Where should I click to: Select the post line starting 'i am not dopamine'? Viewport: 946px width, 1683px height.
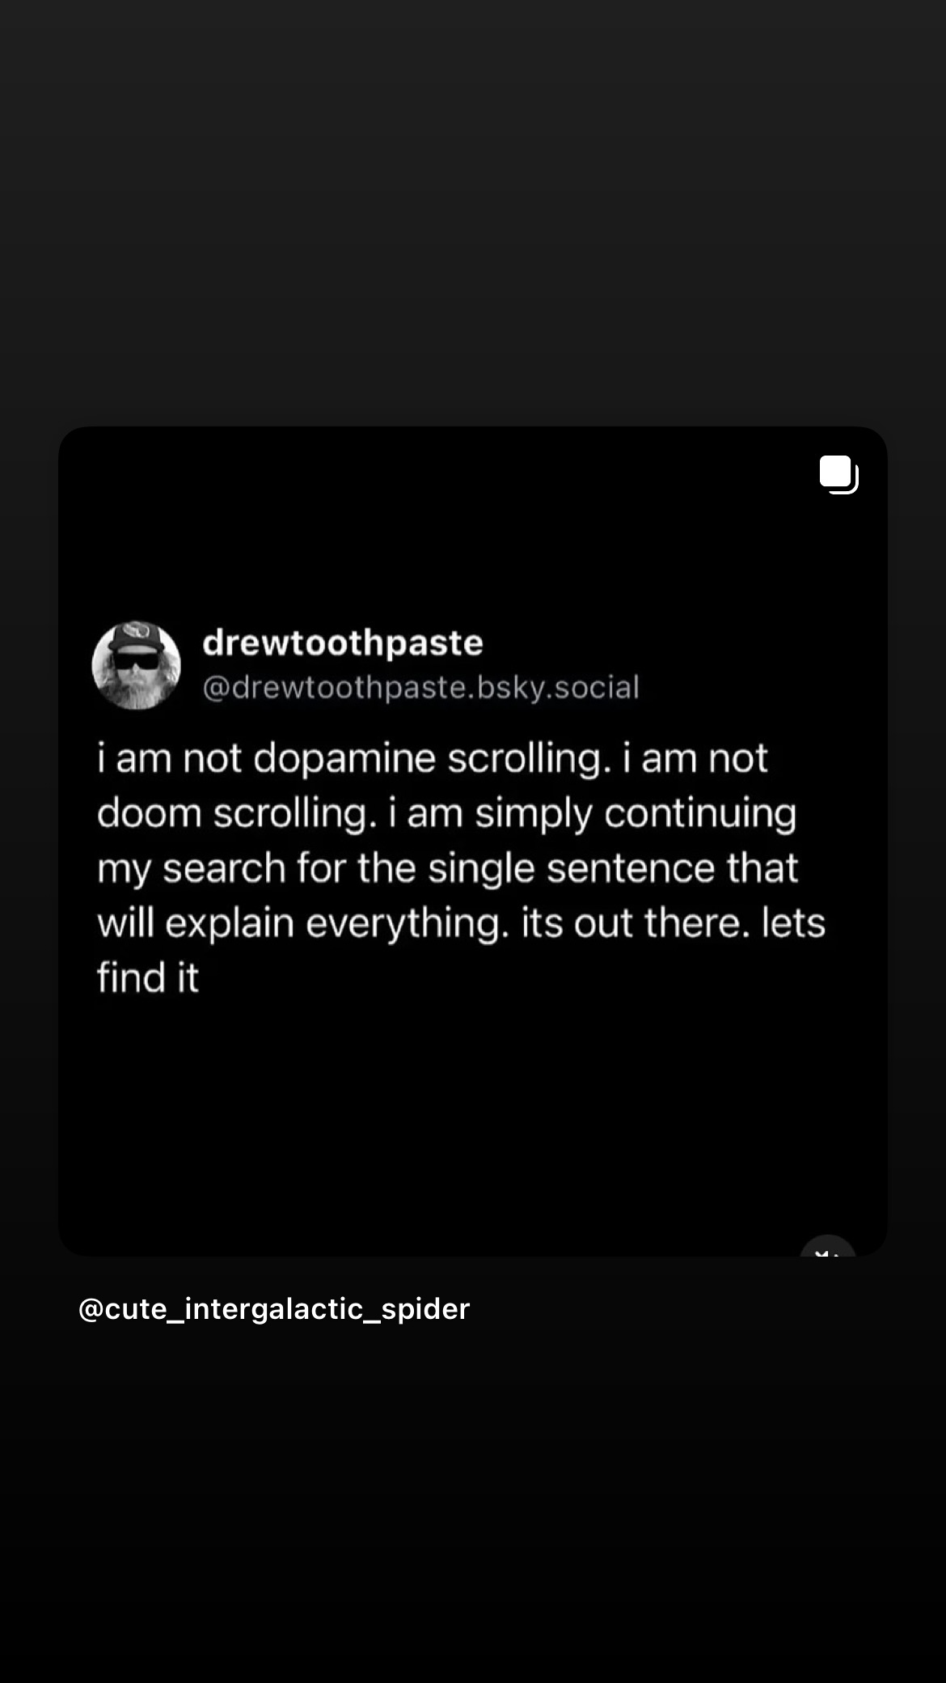433,759
